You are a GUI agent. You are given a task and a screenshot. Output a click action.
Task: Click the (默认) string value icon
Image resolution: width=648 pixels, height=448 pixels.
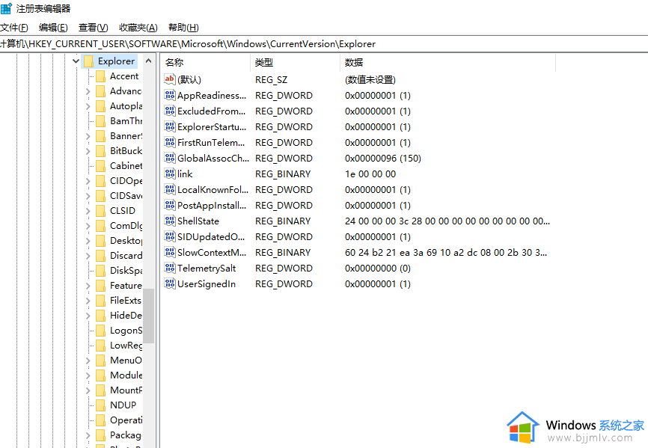[170, 79]
